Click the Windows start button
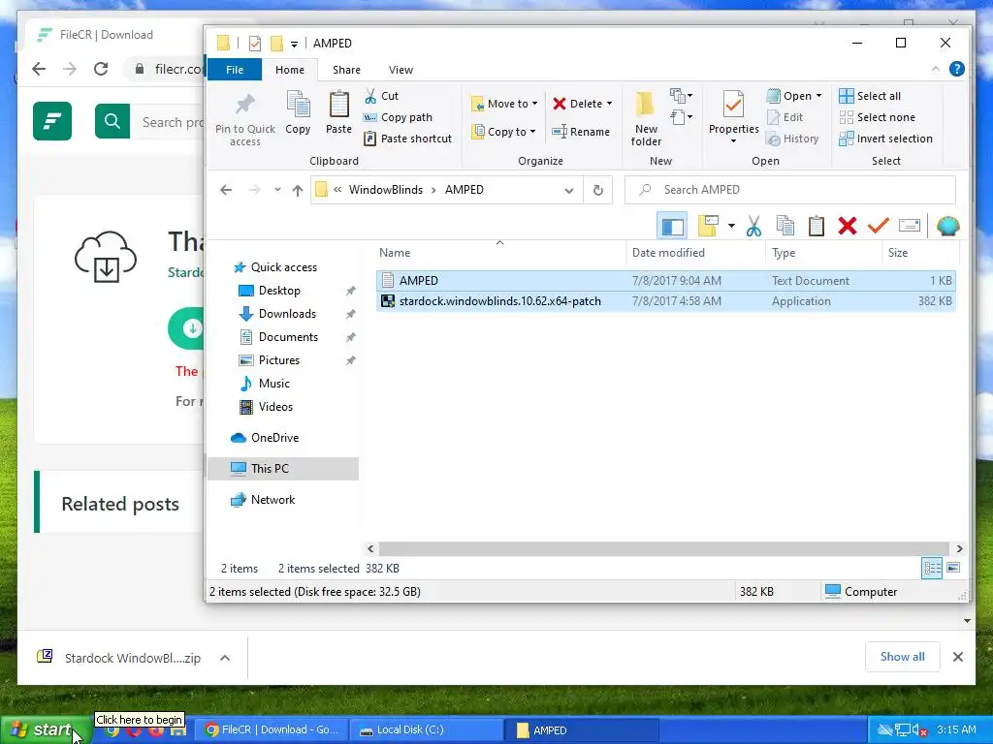The height and width of the screenshot is (744, 993). click(45, 729)
